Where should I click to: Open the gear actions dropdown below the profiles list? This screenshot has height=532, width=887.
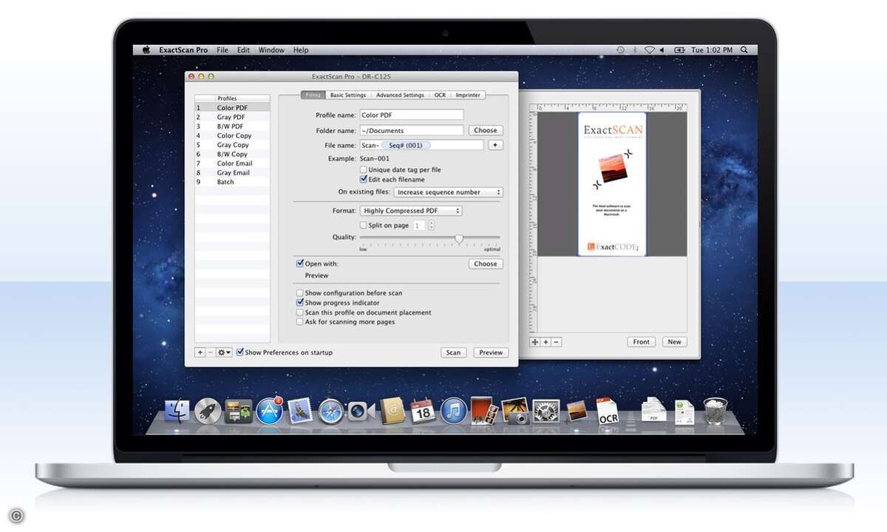click(x=224, y=352)
